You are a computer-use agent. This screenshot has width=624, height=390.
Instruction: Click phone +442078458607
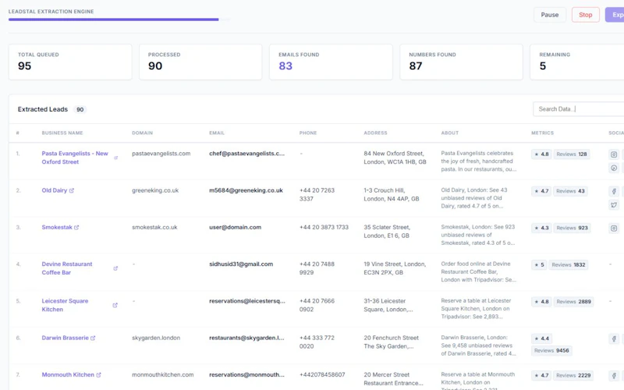tap(322, 375)
